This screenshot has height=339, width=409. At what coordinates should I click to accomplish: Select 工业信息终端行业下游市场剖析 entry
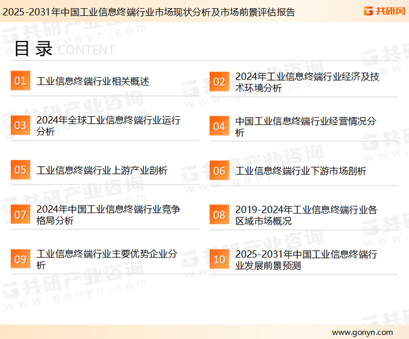pyautogui.click(x=300, y=171)
